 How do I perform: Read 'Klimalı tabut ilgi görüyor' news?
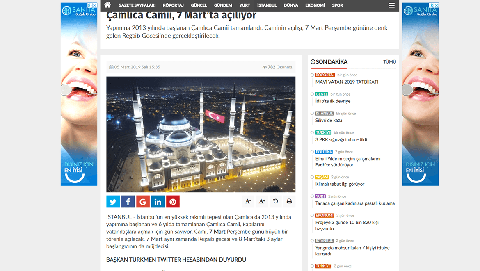[x=340, y=184]
